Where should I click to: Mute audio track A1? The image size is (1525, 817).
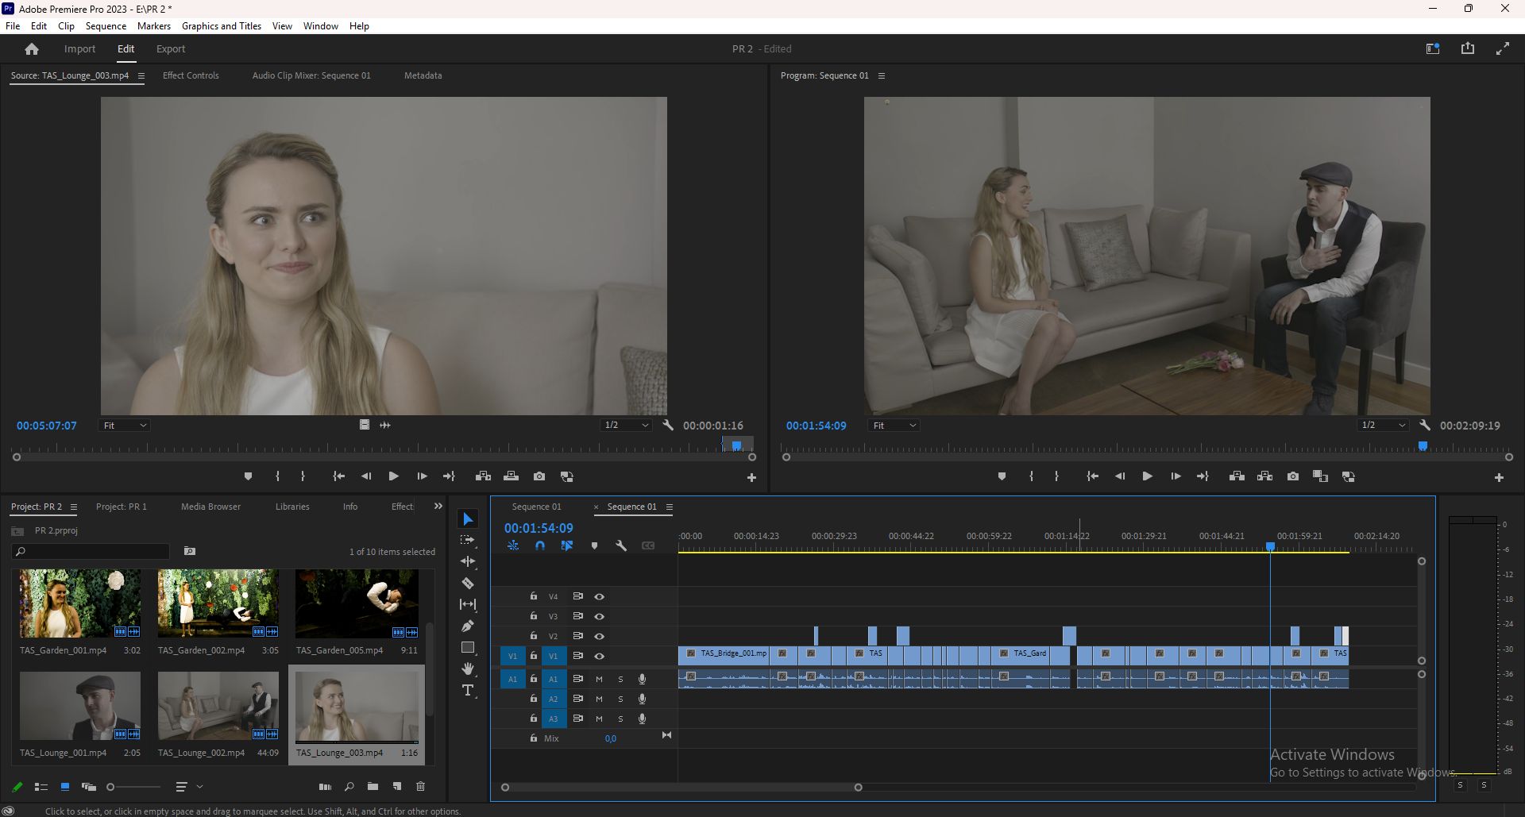pyautogui.click(x=599, y=679)
